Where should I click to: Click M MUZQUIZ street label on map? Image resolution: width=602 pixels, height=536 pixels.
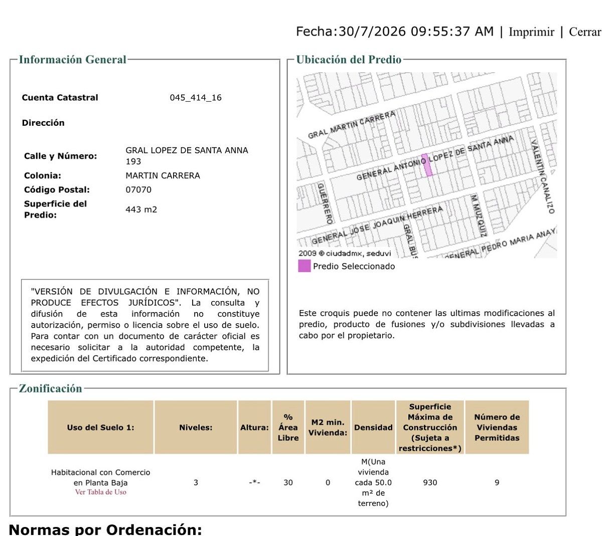[479, 216]
